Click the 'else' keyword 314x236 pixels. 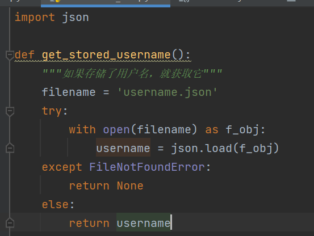pyautogui.click(x=55, y=204)
